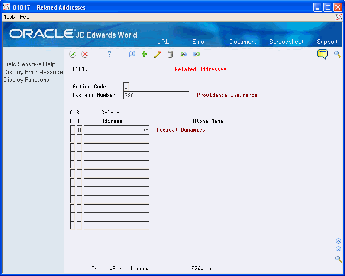Click the last row Related Address field
The image size is (345, 276).
(x=116, y=226)
